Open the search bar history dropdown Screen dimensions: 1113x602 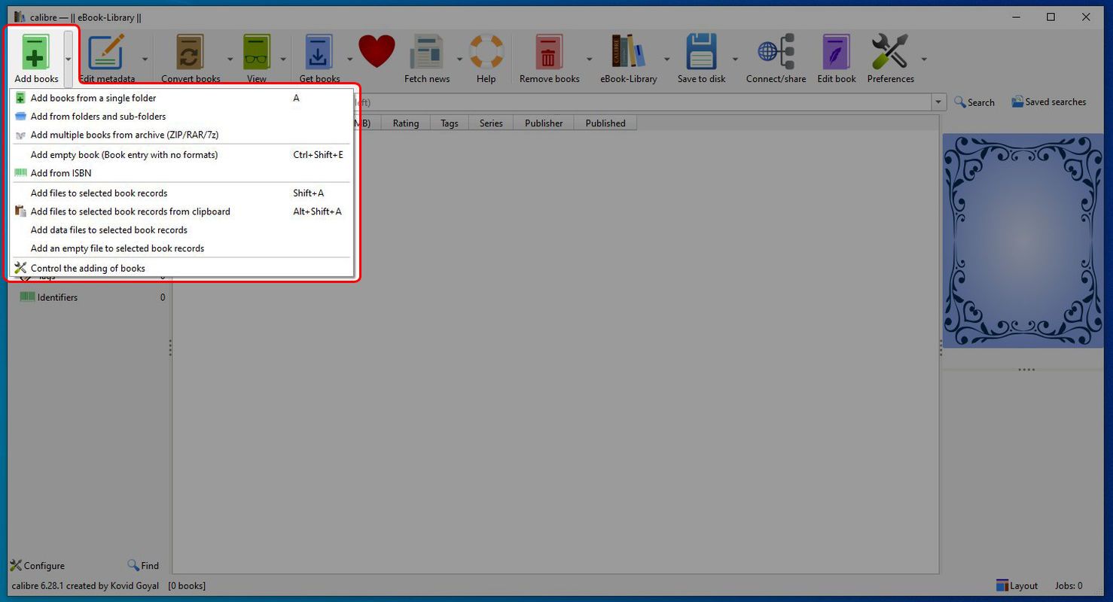pyautogui.click(x=939, y=102)
